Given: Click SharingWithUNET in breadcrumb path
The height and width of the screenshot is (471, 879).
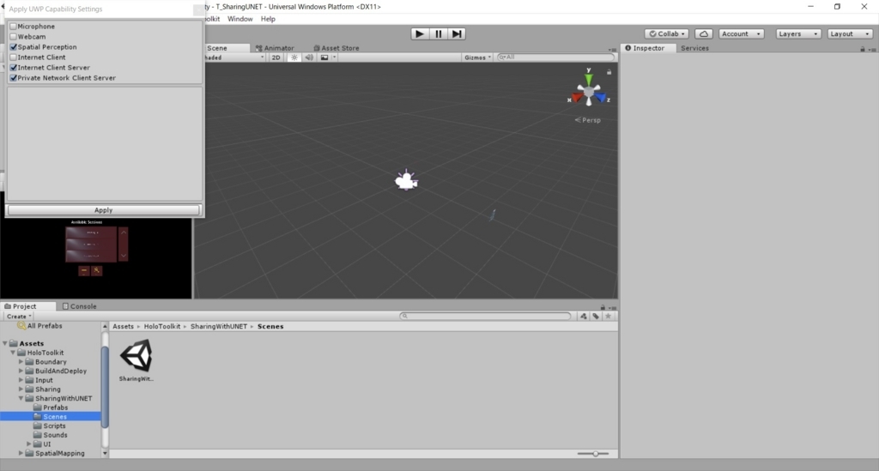Looking at the screenshot, I should [x=219, y=327].
